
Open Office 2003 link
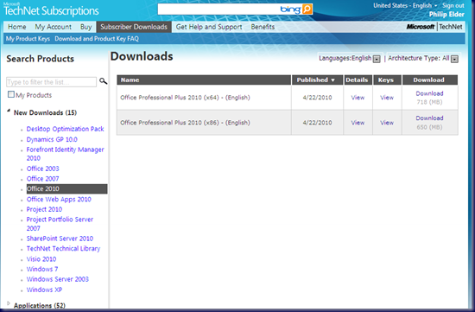tap(42, 169)
